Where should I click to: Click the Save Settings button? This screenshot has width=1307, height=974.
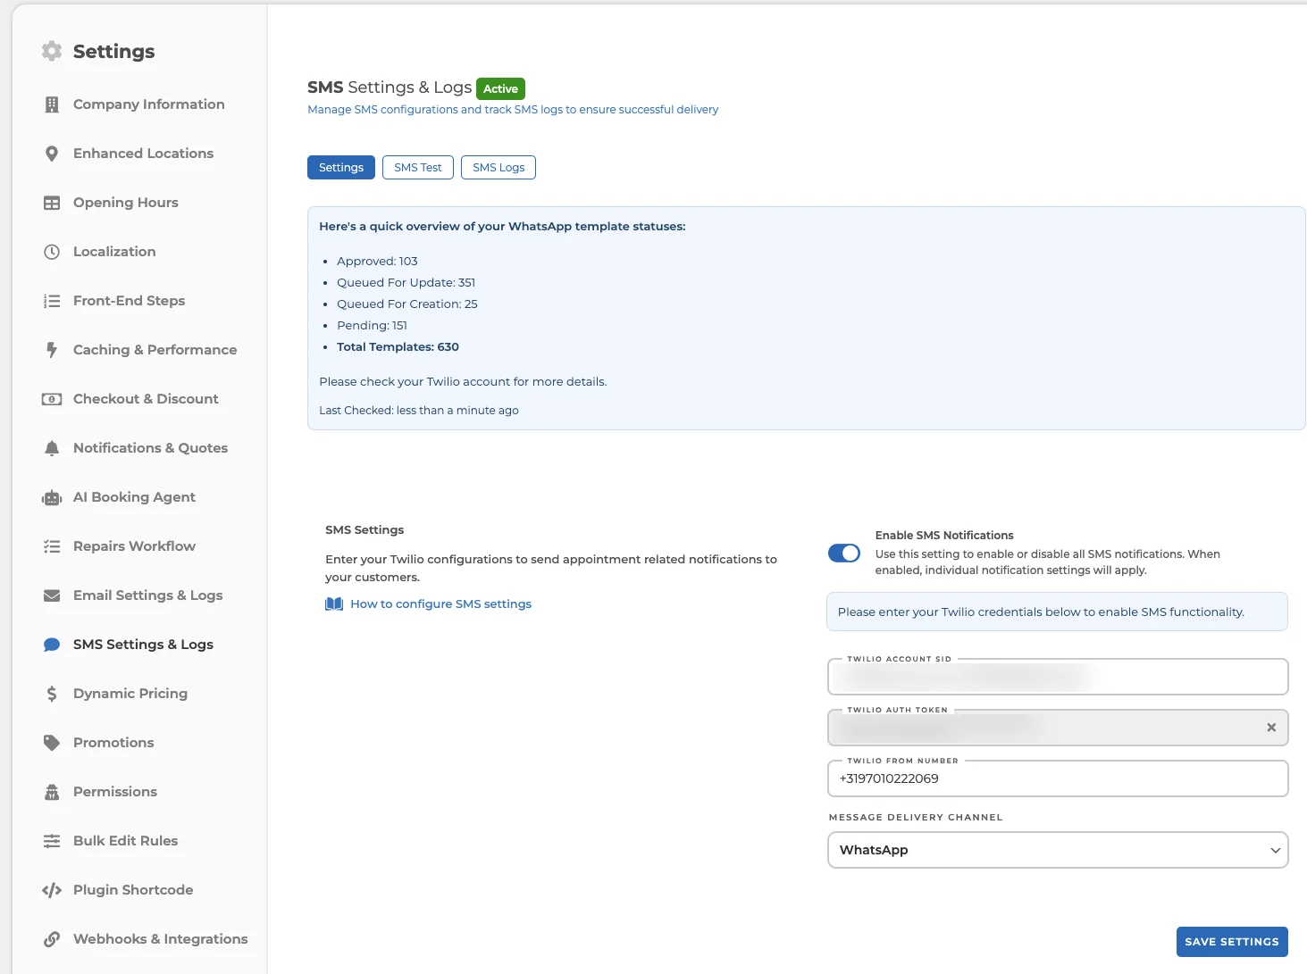click(1232, 942)
